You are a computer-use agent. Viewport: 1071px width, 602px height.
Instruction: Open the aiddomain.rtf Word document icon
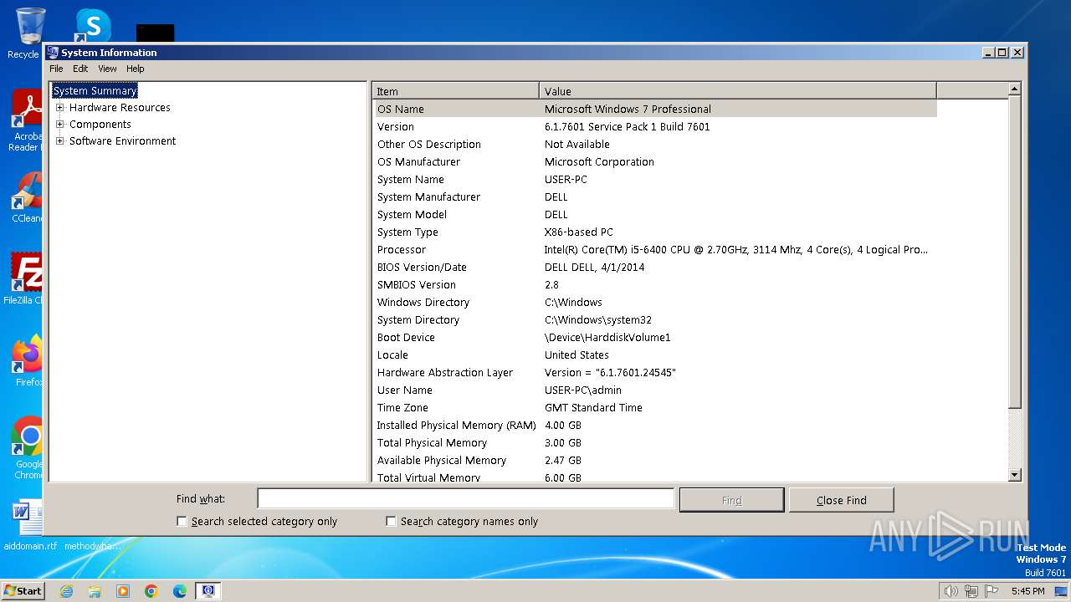coord(28,525)
